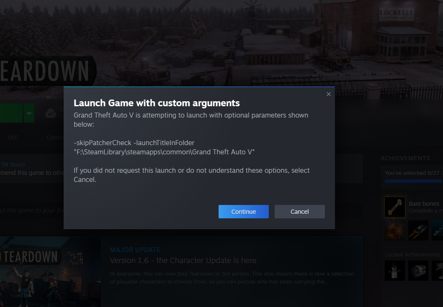Click the 'Launch Game with custom arguments' title
This screenshot has width=443, height=307.
[x=157, y=103]
